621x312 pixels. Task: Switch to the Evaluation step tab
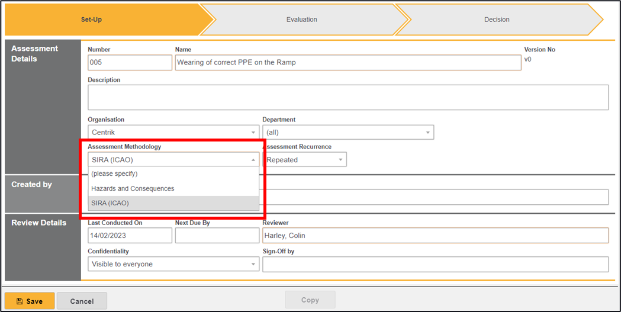coord(301,20)
